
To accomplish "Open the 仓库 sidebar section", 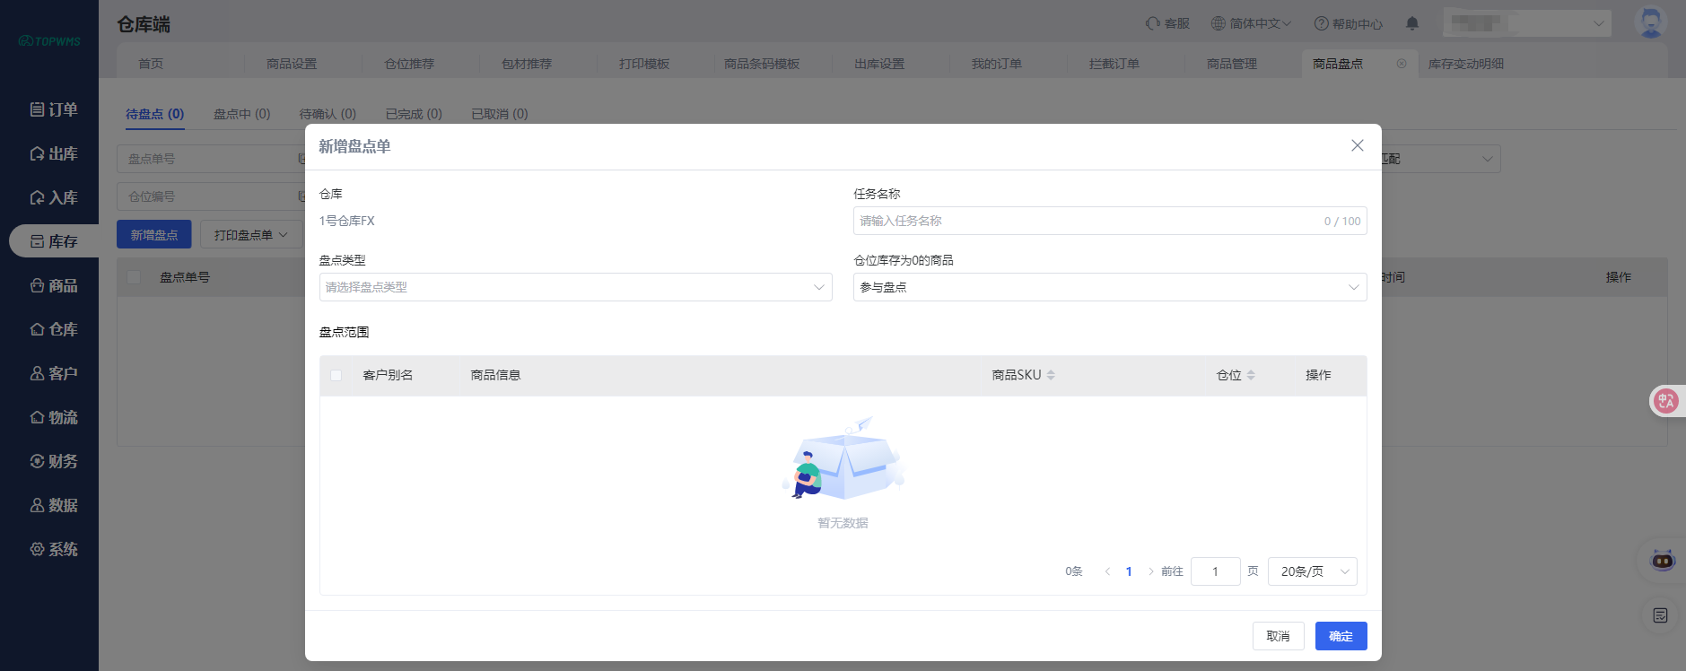I will (x=54, y=329).
